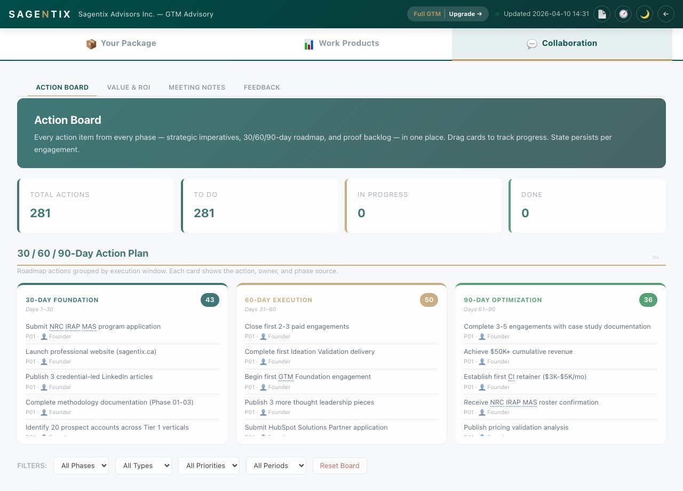Click the 50 count badge
The image size is (683, 491).
pyautogui.click(x=429, y=300)
